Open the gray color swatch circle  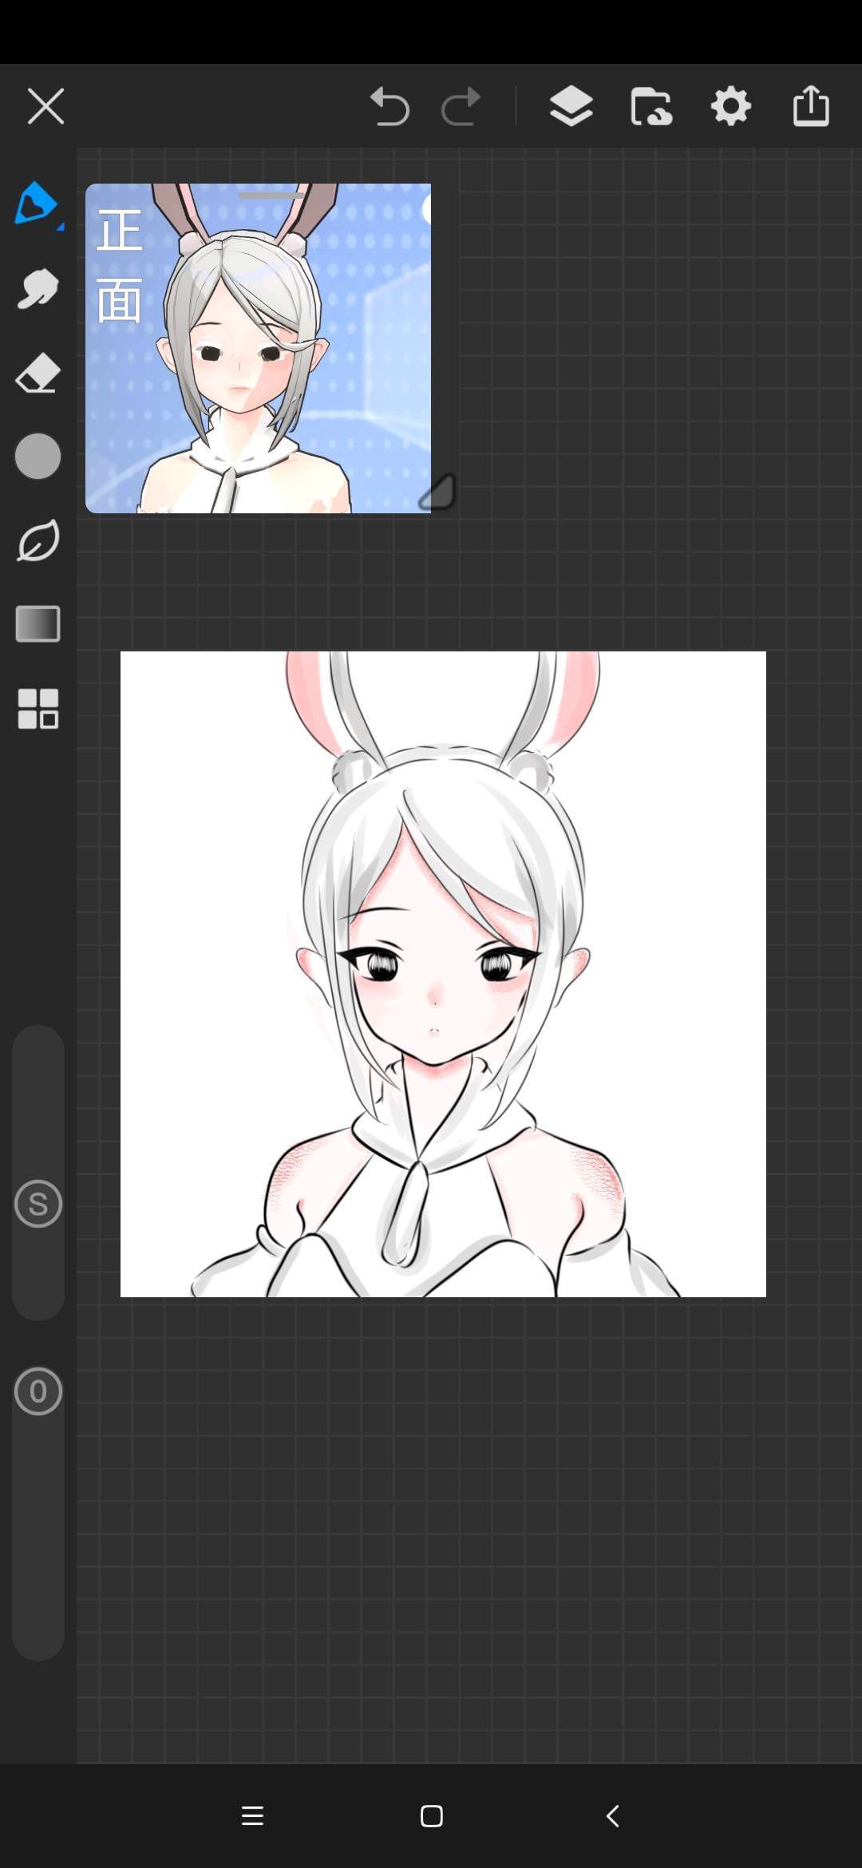point(38,457)
